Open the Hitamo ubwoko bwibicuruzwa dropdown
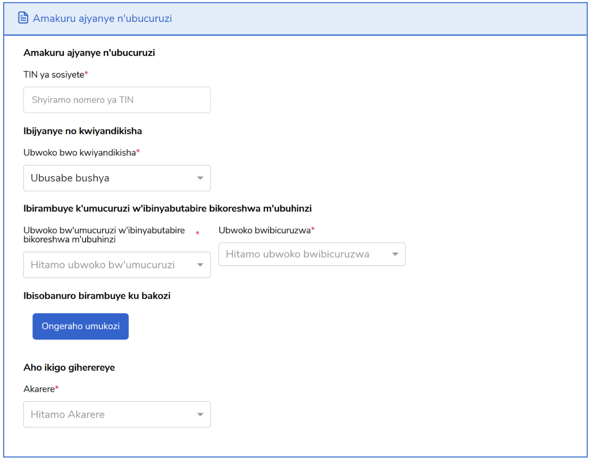The height and width of the screenshot is (463, 594). (x=312, y=254)
